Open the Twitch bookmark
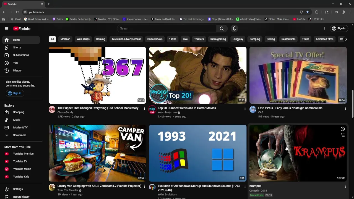 (58, 19)
